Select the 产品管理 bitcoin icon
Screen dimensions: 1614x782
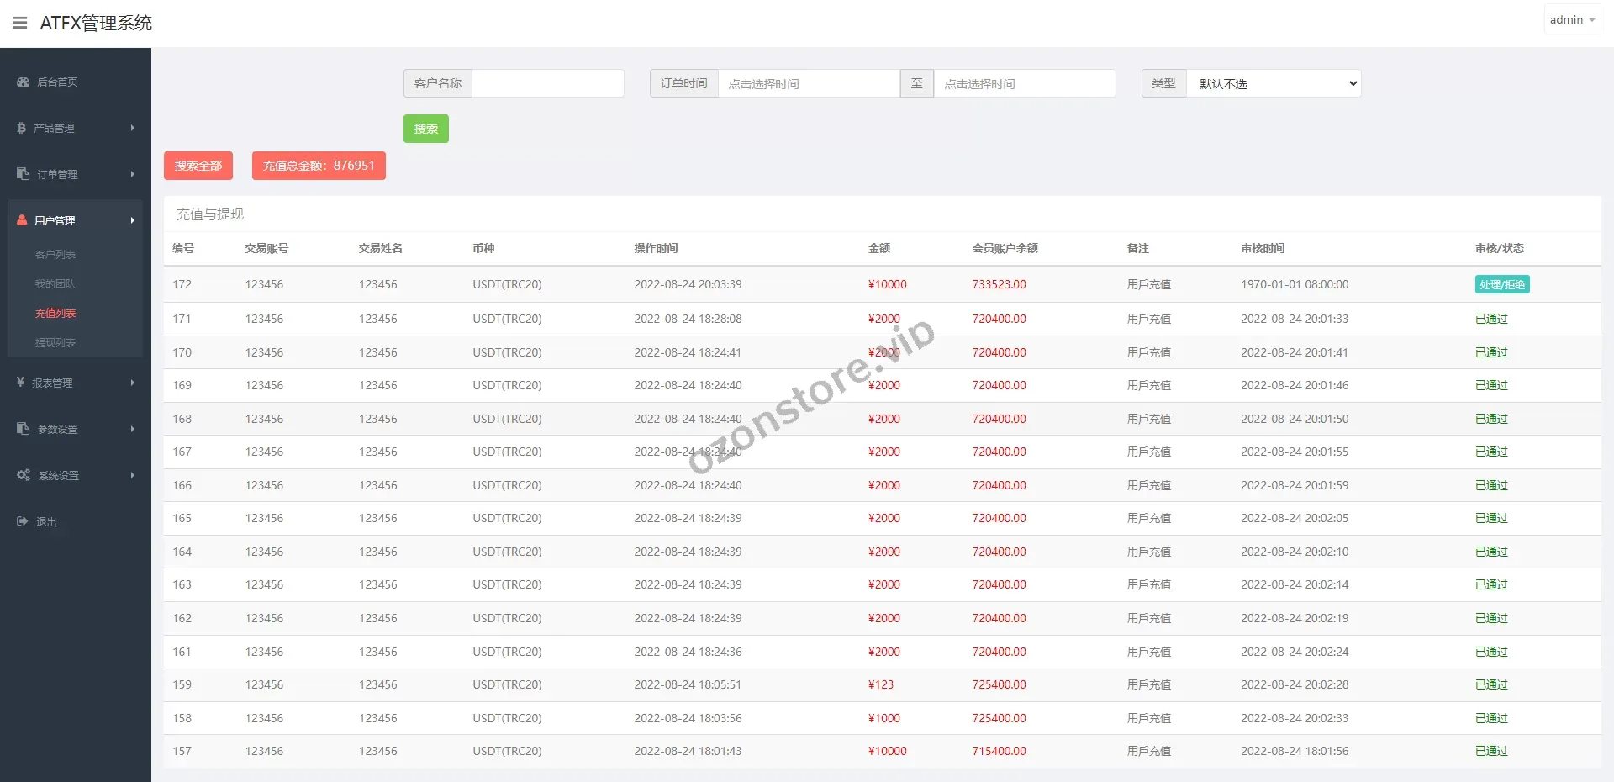21,128
